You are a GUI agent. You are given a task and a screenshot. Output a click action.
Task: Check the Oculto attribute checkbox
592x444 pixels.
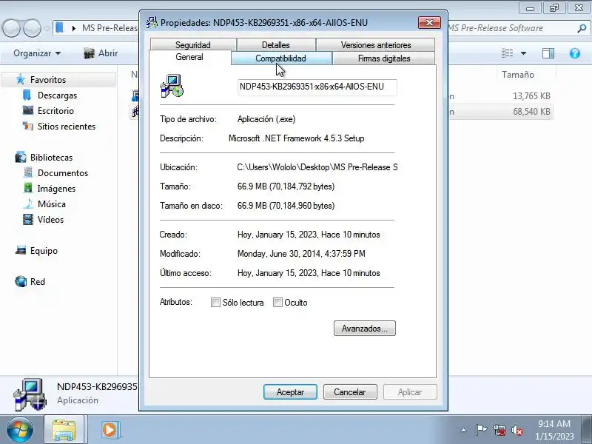point(277,303)
